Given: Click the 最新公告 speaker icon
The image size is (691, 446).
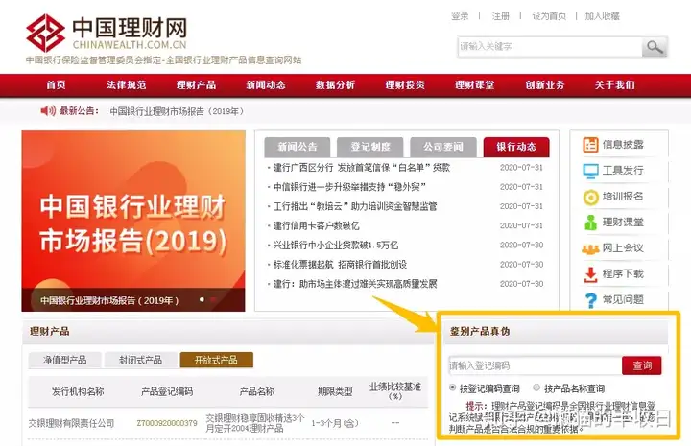Looking at the screenshot, I should tap(48, 110).
